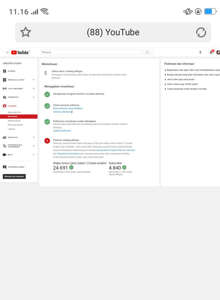Expand the Terjemahan & Transkripsi chevron
The image size is (220, 300).
[x=34, y=146]
